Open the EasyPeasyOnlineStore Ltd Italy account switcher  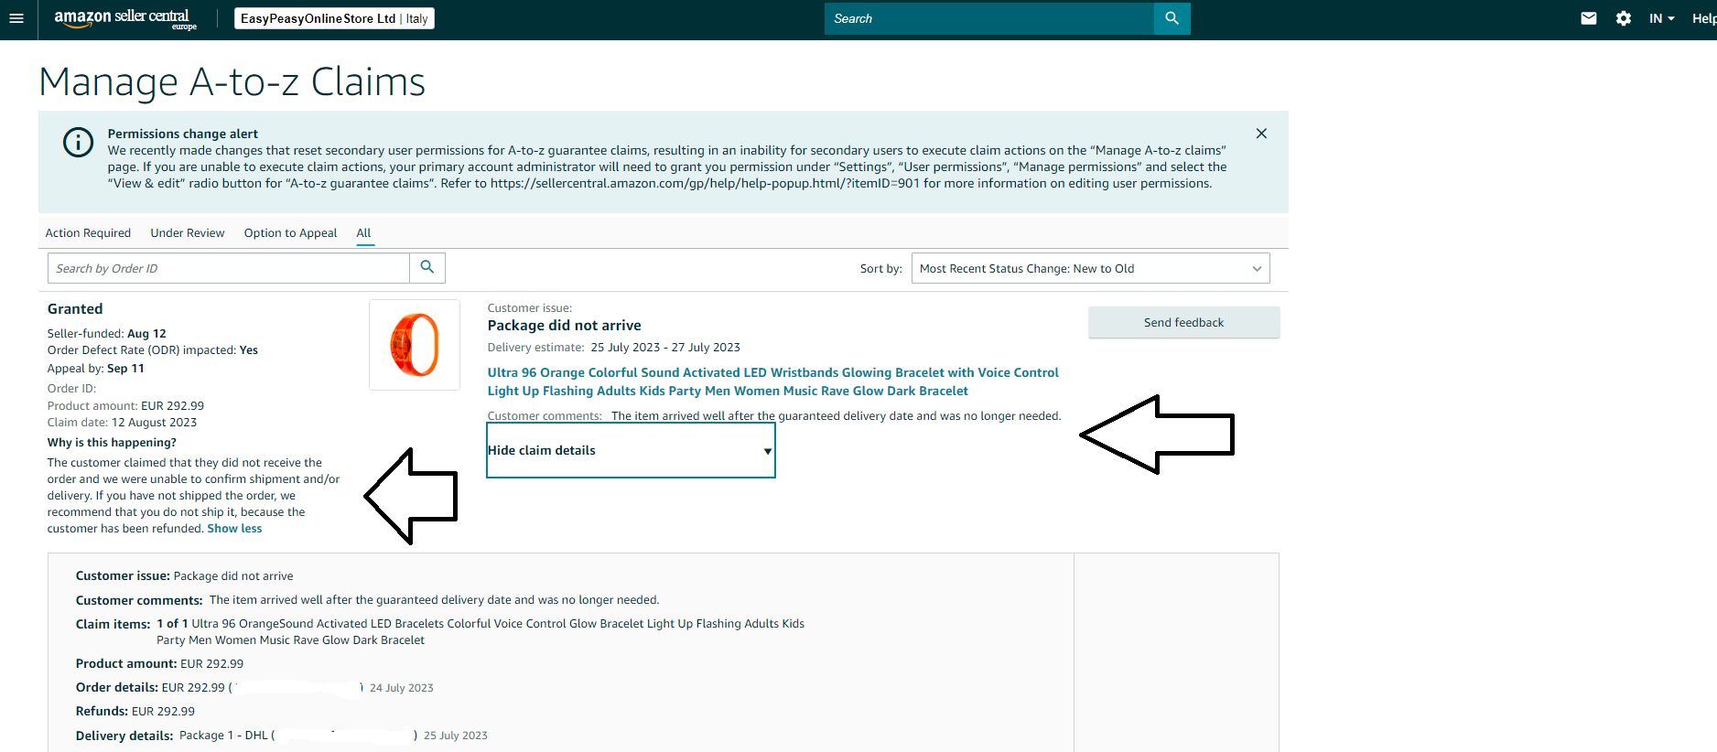(334, 18)
